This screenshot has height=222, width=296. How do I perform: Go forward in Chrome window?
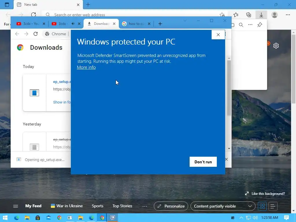(x=26, y=34)
